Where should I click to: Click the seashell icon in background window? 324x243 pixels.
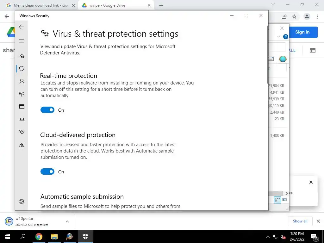283,59
